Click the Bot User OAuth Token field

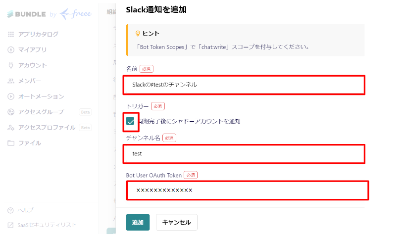tap(248, 190)
